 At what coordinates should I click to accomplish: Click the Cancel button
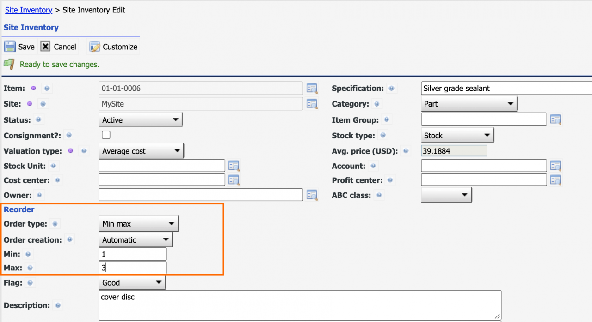58,47
